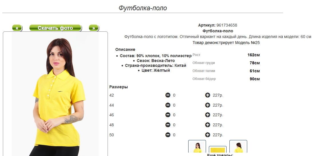Increase quantity for size 42
317x156 pixels.
click(208, 95)
